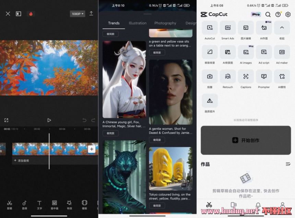Open the 特效 effects tool
This screenshot has height=218, width=295.
[69, 204]
